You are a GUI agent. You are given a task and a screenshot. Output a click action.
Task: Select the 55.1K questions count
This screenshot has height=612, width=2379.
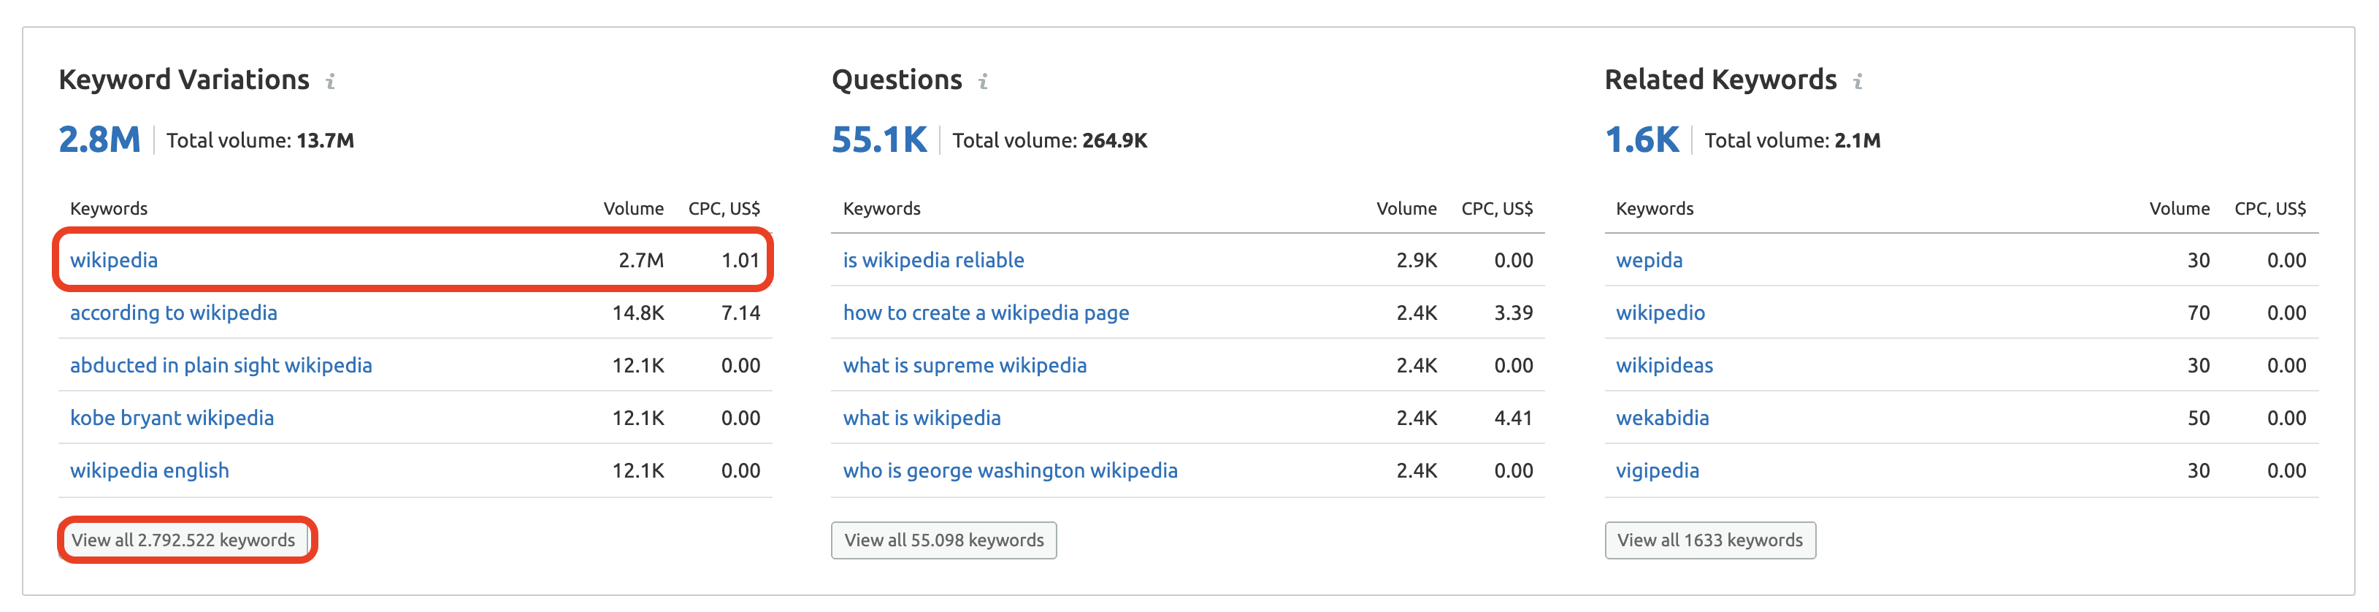[878, 140]
